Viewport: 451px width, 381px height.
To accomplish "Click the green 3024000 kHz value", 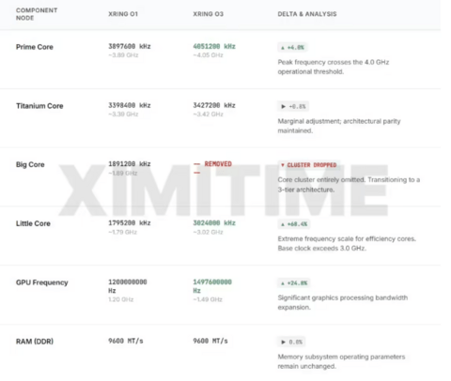I will pos(214,223).
